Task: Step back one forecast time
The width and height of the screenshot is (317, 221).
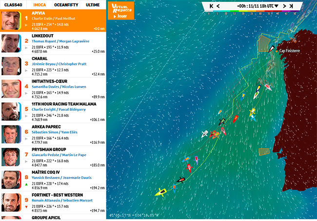Action: (x=218, y=6)
